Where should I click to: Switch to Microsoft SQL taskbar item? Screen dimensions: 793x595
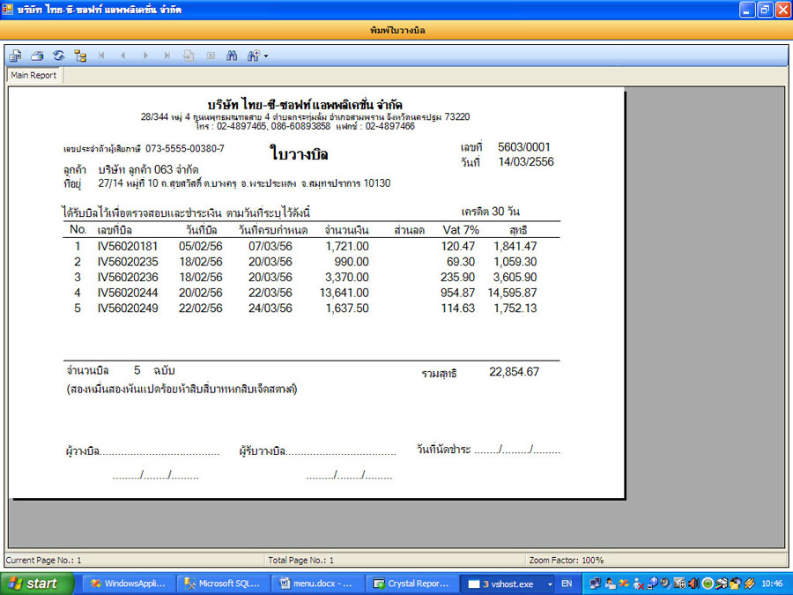[x=222, y=584]
